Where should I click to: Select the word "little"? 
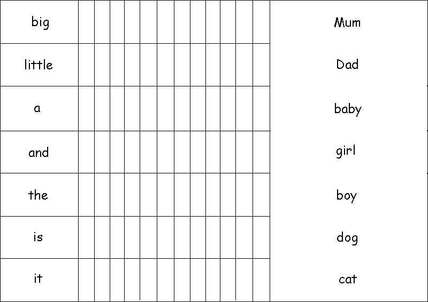[39, 65]
